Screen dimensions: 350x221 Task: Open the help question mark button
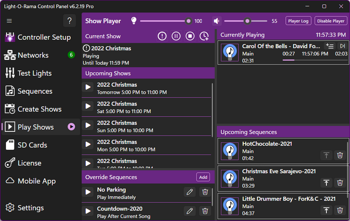point(69,21)
